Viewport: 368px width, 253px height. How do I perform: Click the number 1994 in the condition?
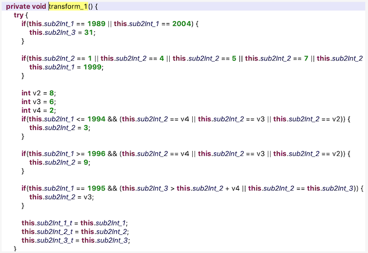(x=96, y=119)
